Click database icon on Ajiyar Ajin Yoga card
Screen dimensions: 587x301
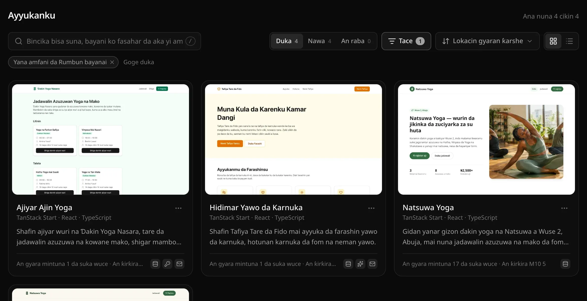click(155, 264)
